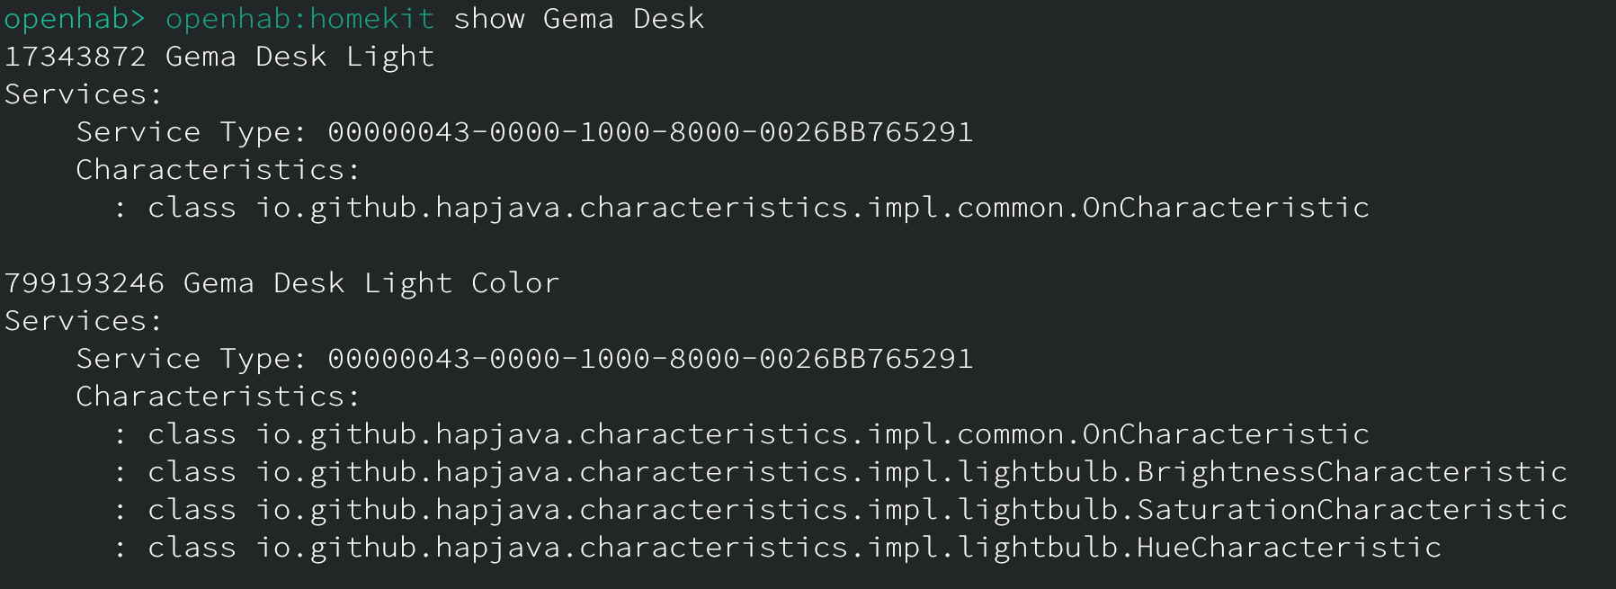The image size is (1616, 589).
Task: Select the first service type UUID value
Action: pyautogui.click(x=650, y=132)
